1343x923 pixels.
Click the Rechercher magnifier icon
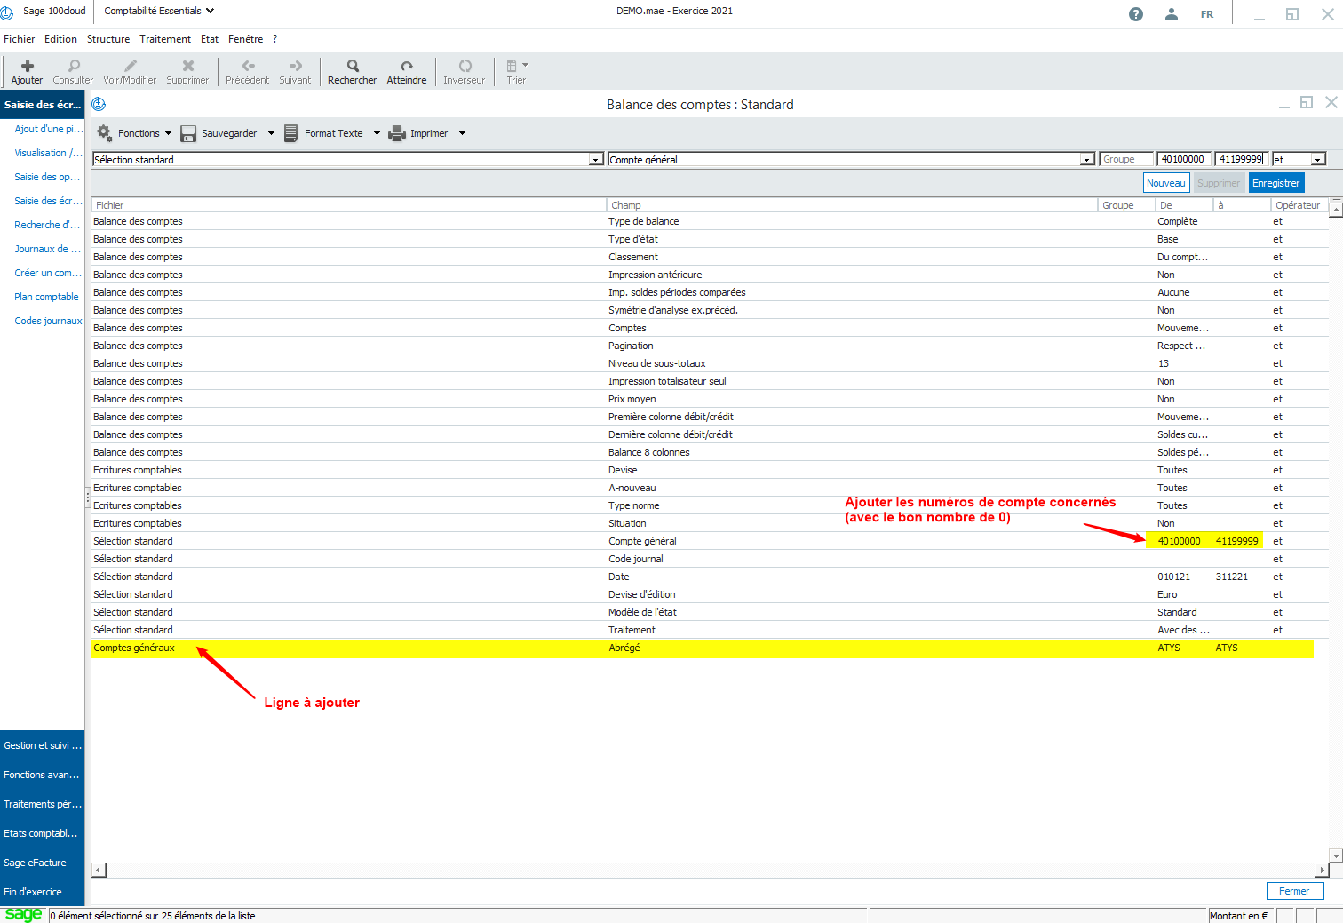[x=353, y=66]
